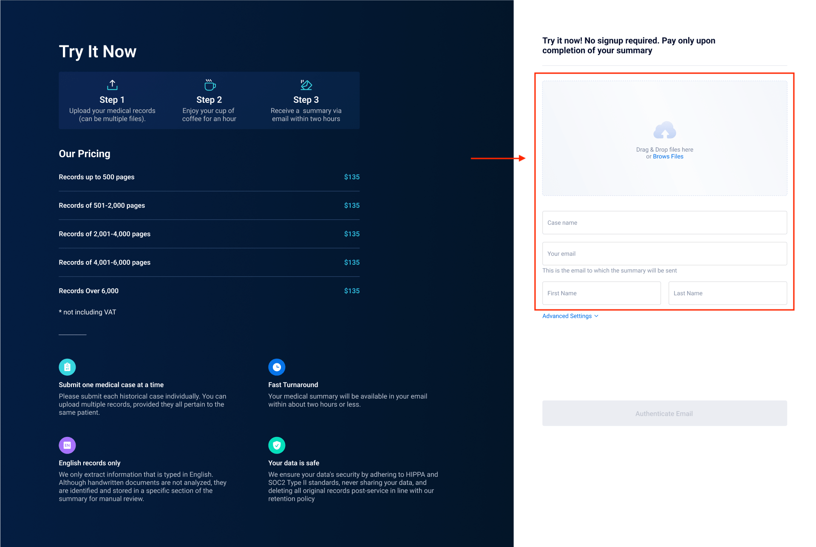Toggle the Advanced Settings chevron dropdown
816x547 pixels.
(596, 316)
